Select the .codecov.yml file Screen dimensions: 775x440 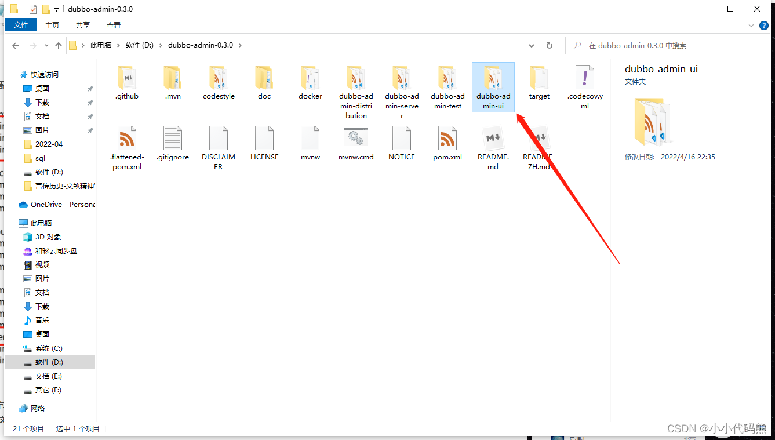[x=585, y=88]
